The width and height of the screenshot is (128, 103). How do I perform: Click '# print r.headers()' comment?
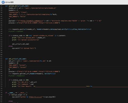17,76
